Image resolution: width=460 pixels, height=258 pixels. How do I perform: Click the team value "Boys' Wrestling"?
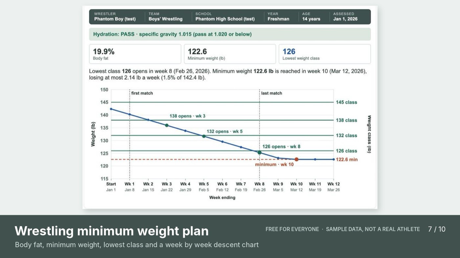click(165, 19)
